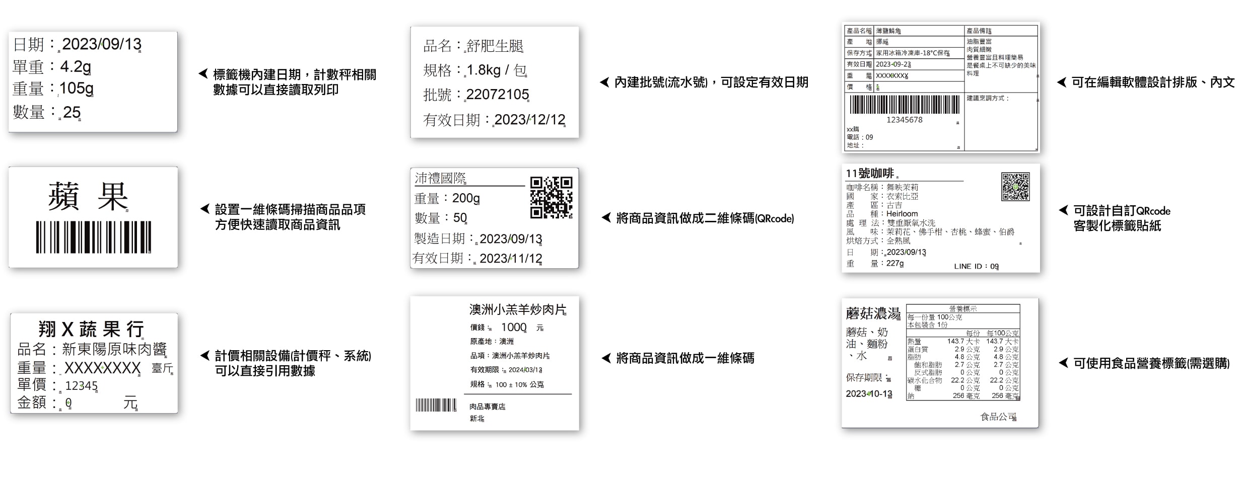This screenshot has width=1244, height=486.
Task: Open the 翔X蔬果行 price label sample
Action: [x=94, y=363]
